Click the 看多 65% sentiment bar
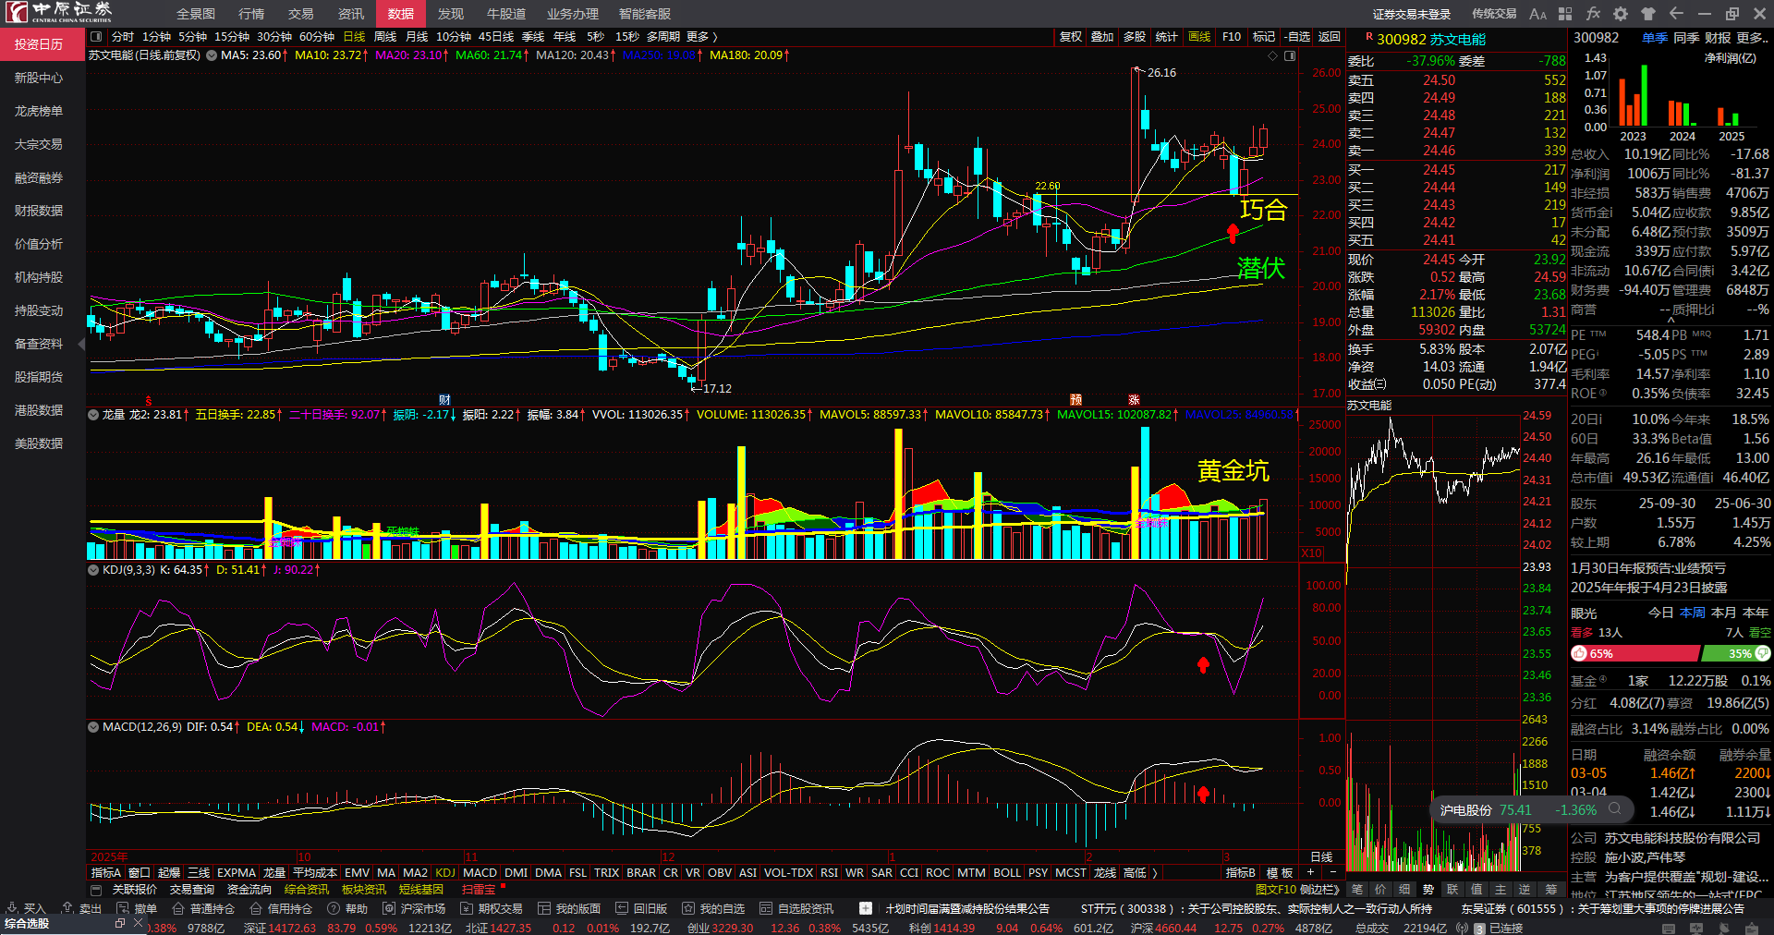The width and height of the screenshot is (1774, 935). point(1634,653)
